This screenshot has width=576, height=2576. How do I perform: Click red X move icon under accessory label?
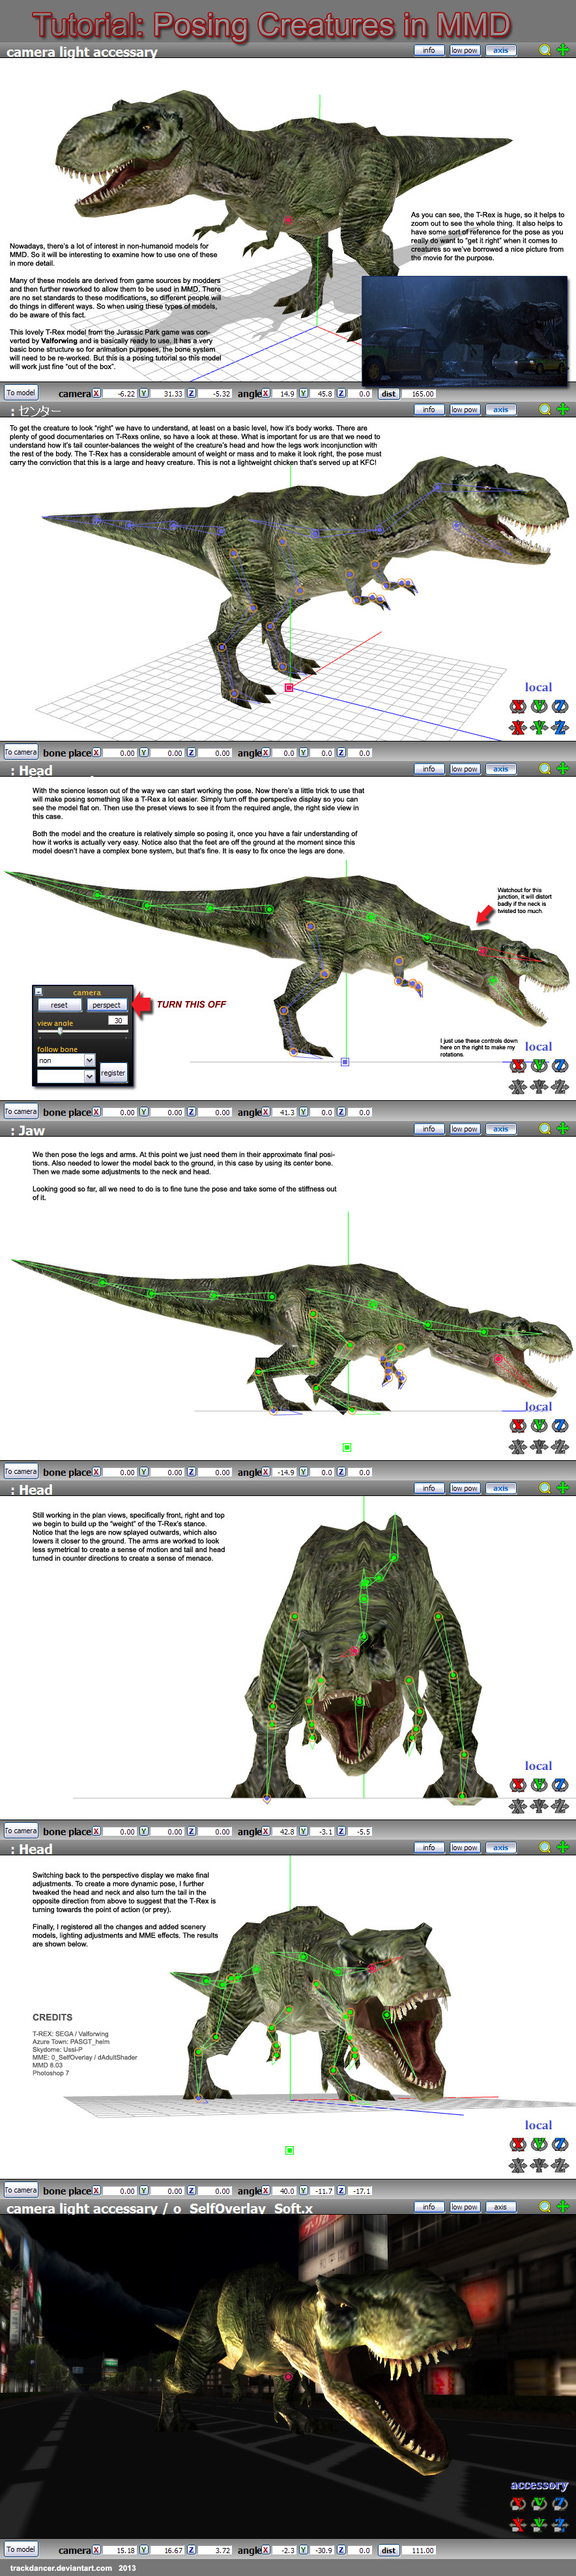tap(517, 2525)
